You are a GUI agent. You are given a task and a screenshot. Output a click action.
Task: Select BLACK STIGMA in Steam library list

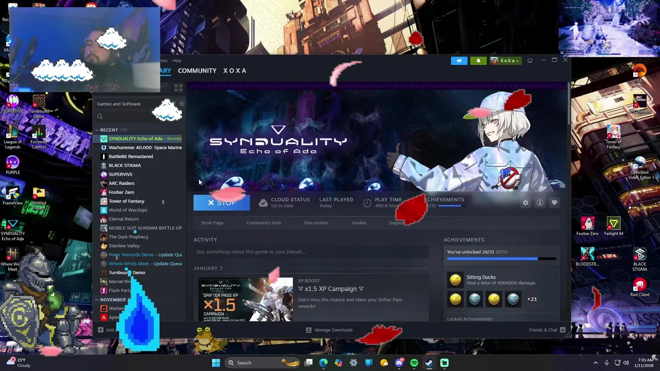141,165
